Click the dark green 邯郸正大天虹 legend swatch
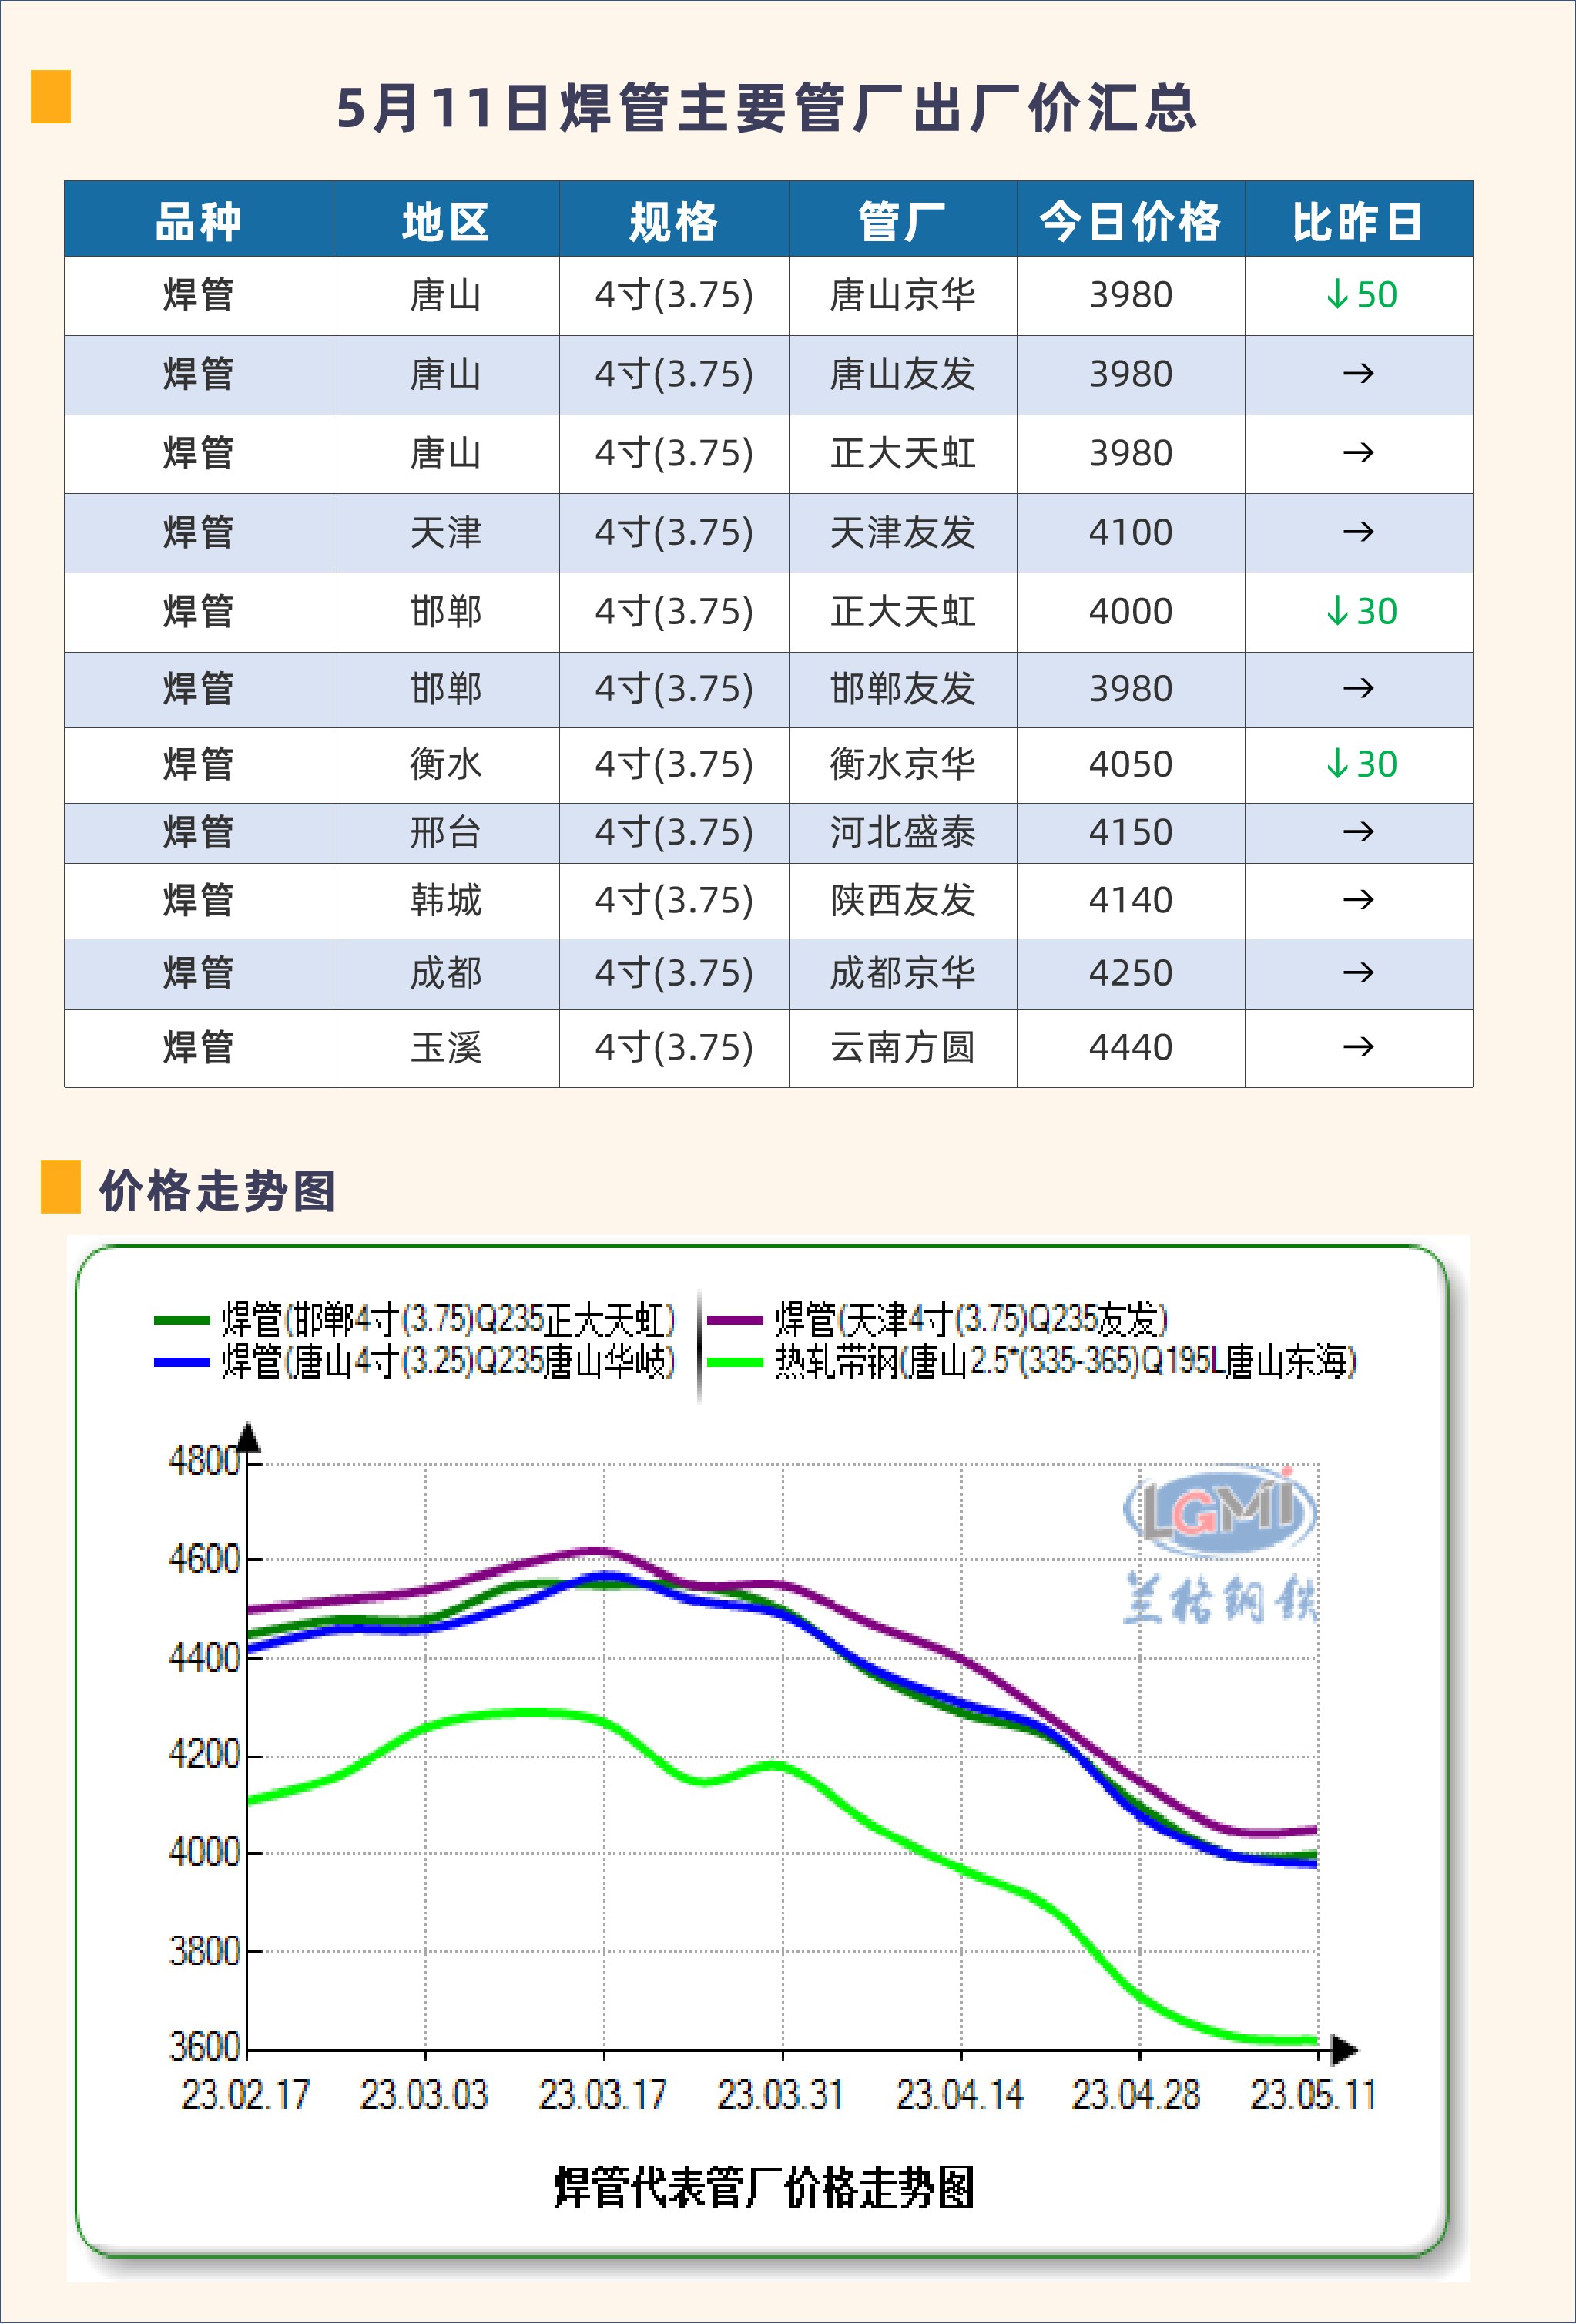The width and height of the screenshot is (1576, 2324). pyautogui.click(x=181, y=1320)
